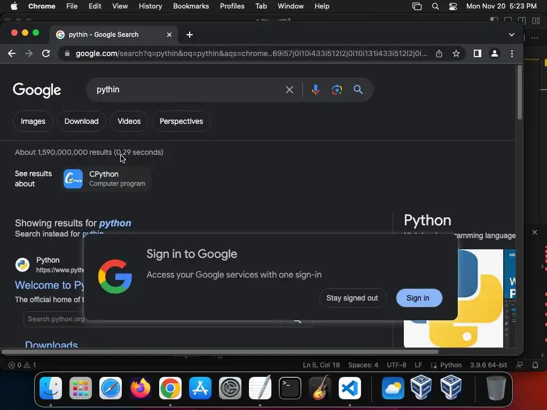547x410 pixels.
Task: Click the Sign in button
Action: point(418,298)
